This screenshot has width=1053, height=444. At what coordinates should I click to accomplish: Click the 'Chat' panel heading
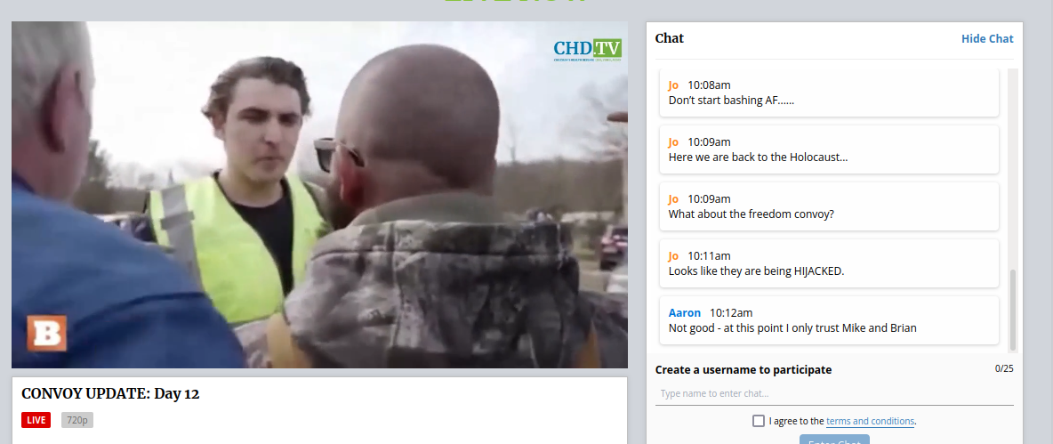[x=670, y=38]
